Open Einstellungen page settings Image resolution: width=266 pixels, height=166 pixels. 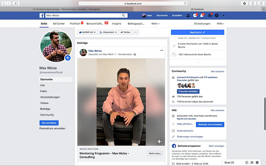pos(202,24)
